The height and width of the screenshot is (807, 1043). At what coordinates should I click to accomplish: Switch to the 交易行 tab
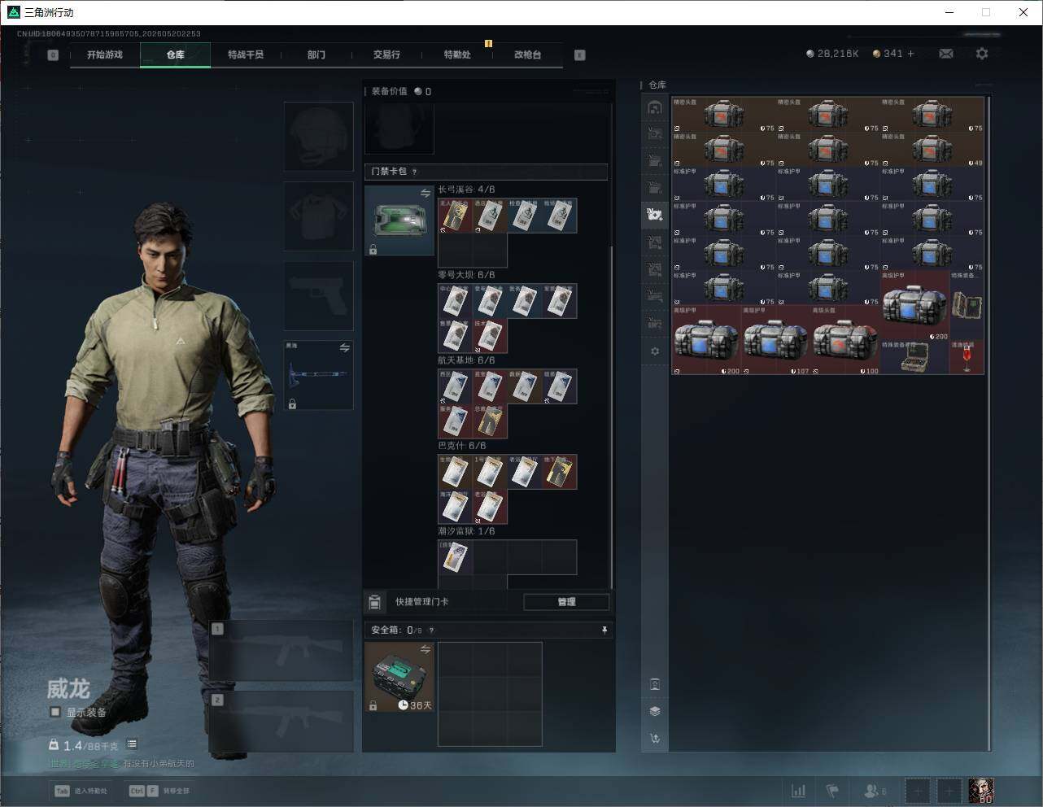tap(386, 55)
